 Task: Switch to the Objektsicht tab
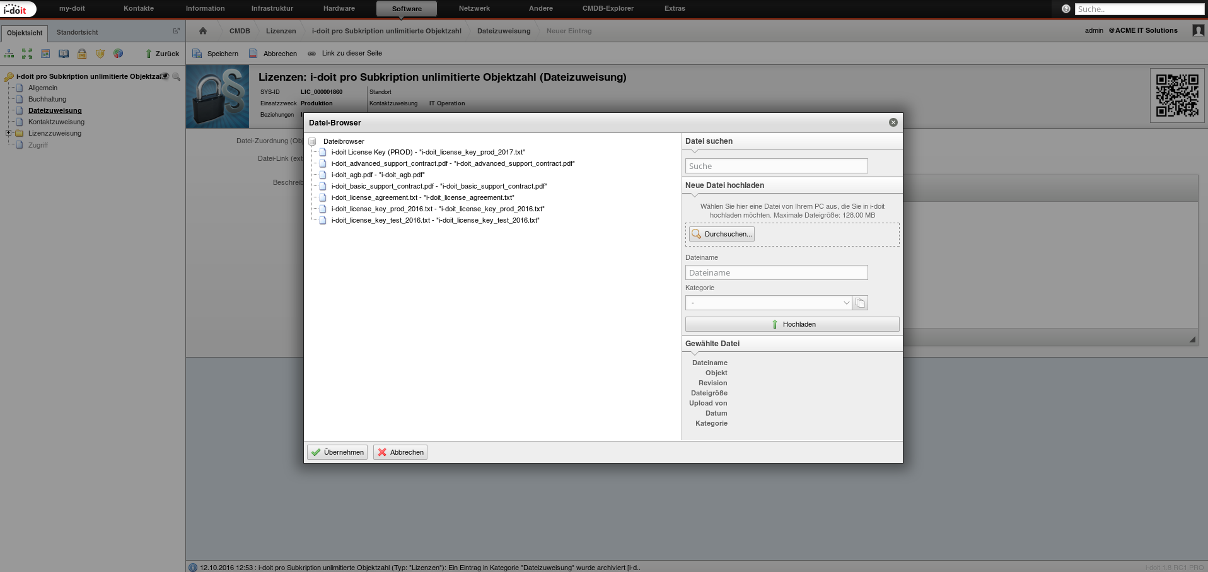pos(25,33)
